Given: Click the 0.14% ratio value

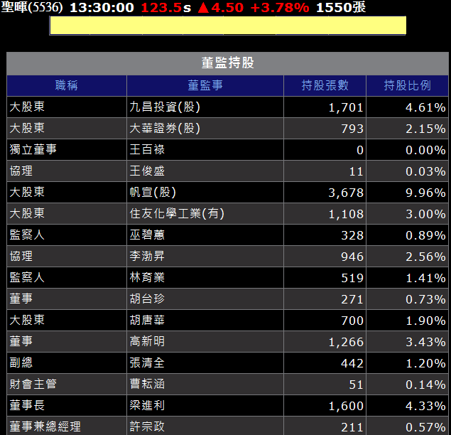Looking at the screenshot, I should point(425,385).
